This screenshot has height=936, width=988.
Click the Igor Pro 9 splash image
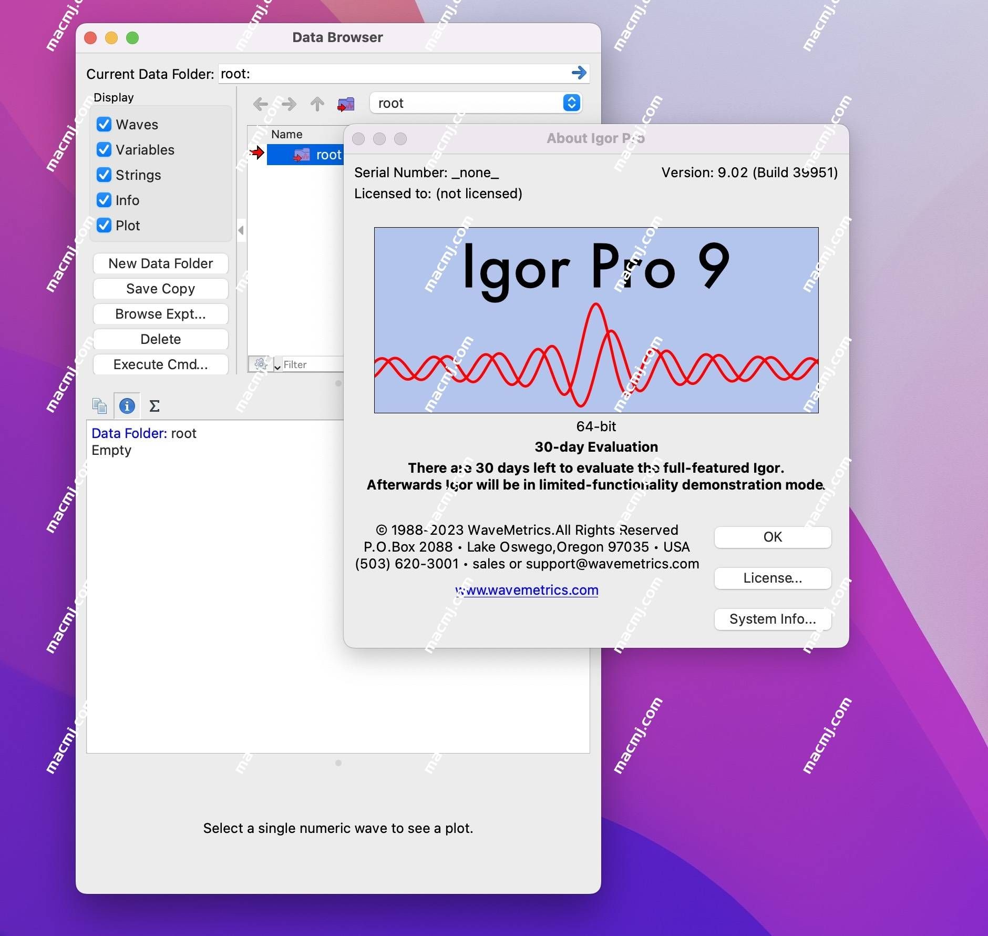point(596,320)
